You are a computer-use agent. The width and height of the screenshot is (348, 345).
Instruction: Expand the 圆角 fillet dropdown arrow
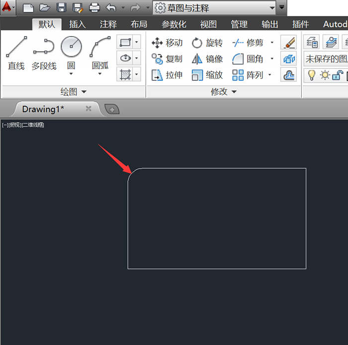(272, 59)
